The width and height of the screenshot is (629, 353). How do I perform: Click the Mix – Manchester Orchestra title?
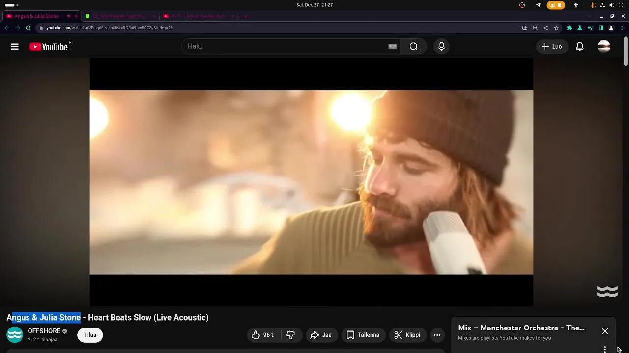click(x=521, y=328)
